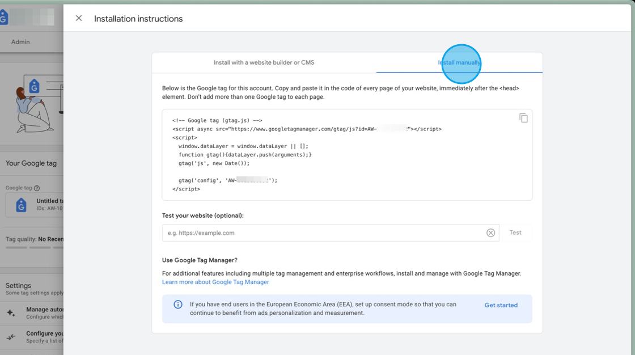Open the Admin menu
The image size is (635, 355).
click(x=20, y=41)
